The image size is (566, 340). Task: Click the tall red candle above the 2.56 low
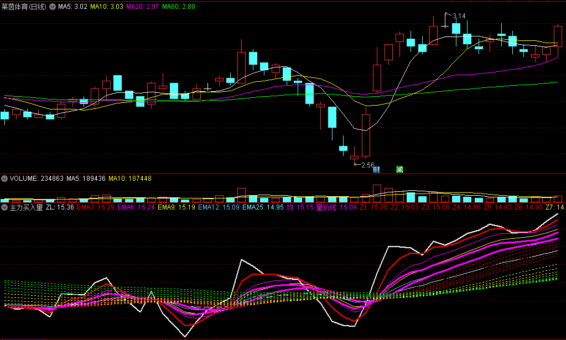coord(366,135)
